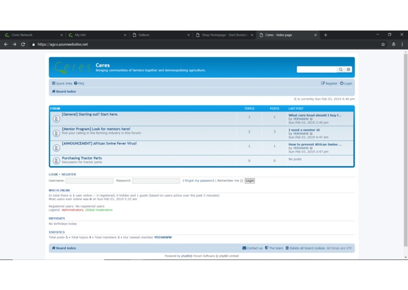
Task: Click forum icon for African Swine Fever row
Action: pyautogui.click(x=56, y=148)
